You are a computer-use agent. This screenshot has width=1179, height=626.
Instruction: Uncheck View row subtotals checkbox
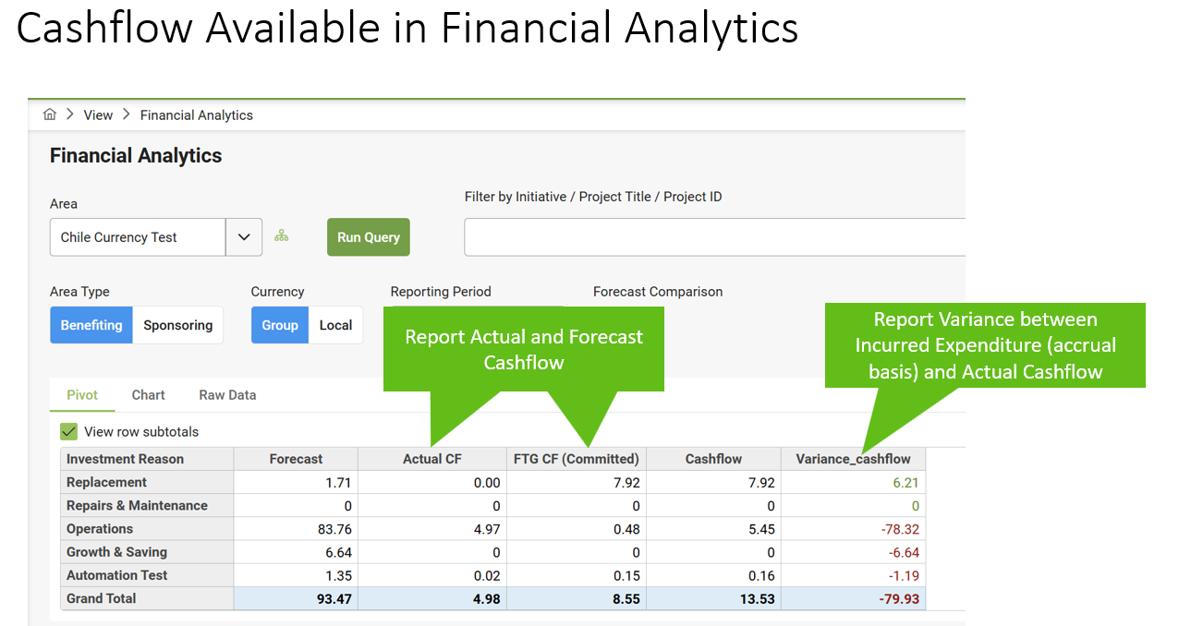(68, 431)
